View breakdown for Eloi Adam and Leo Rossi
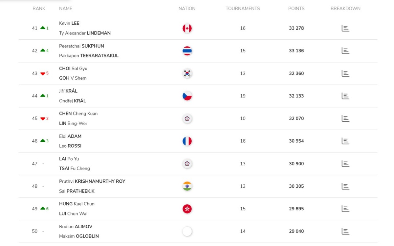Viewport: 394px width, 246px height. (345, 141)
